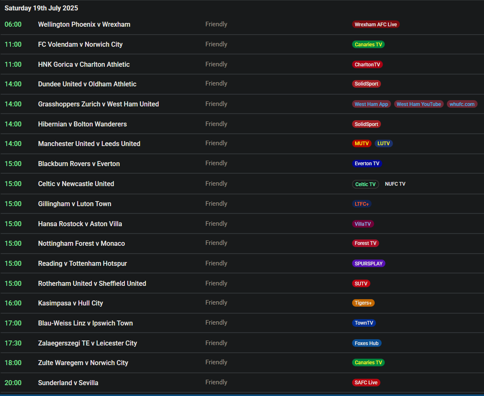The width and height of the screenshot is (484, 396).
Task: Open the West Ham YouTube badge
Action: 418,104
